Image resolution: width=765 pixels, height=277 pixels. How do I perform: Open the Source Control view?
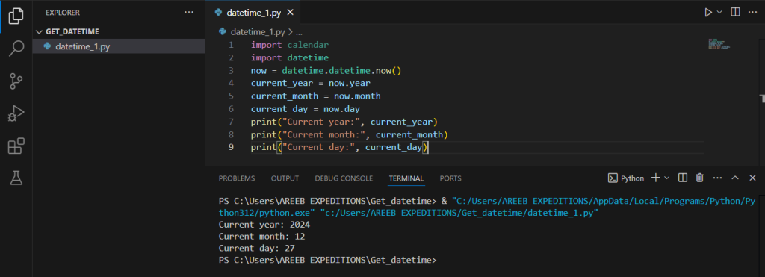tap(16, 81)
